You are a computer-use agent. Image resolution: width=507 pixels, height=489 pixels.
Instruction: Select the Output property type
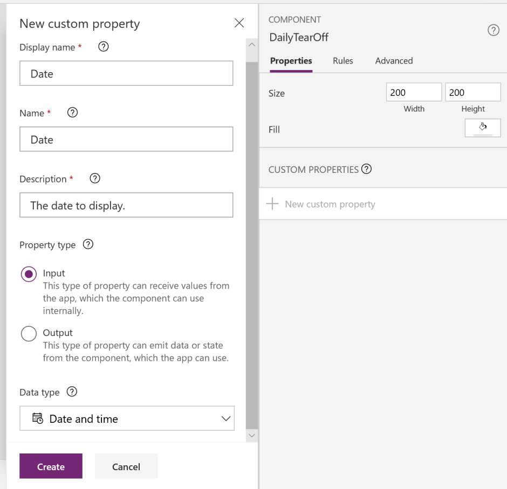pyautogui.click(x=29, y=333)
